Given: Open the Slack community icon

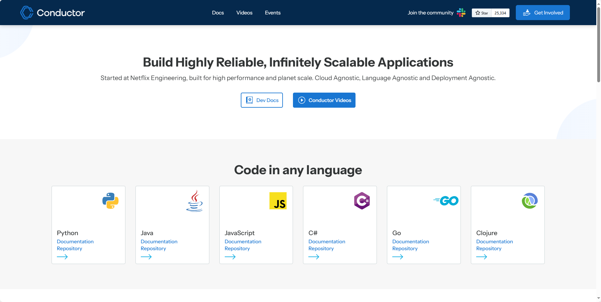Looking at the screenshot, I should coord(461,13).
